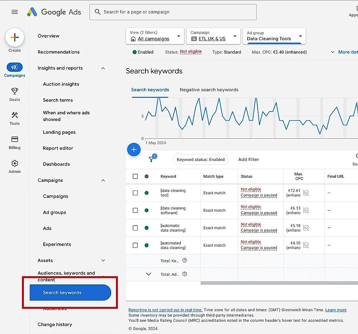
Task: Open Admin settings from the sidebar
Action: tap(15, 164)
